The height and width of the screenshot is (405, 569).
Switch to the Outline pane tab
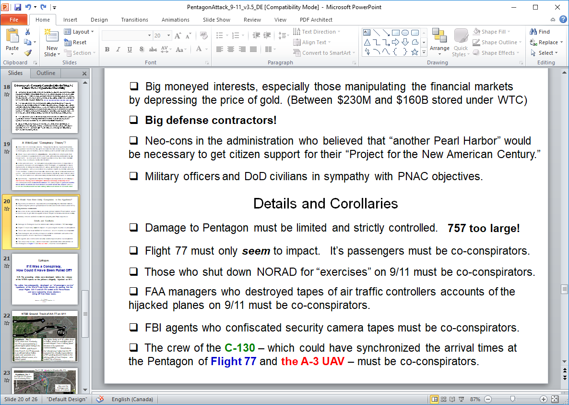pos(46,73)
